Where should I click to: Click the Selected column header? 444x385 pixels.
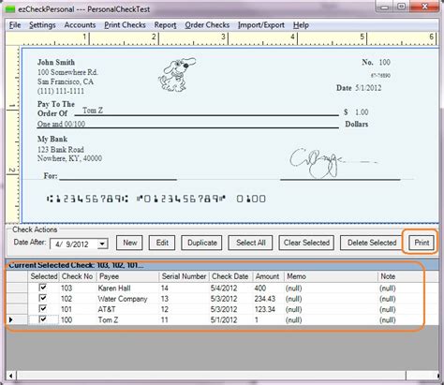coord(43,276)
